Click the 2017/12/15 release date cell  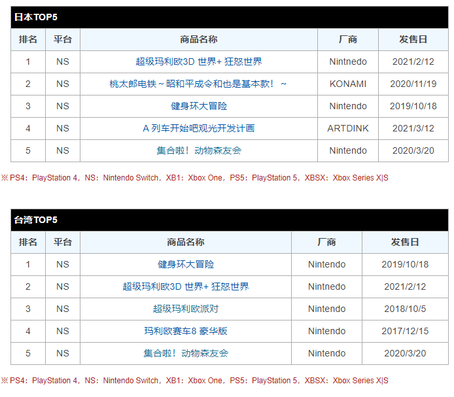[x=405, y=331]
